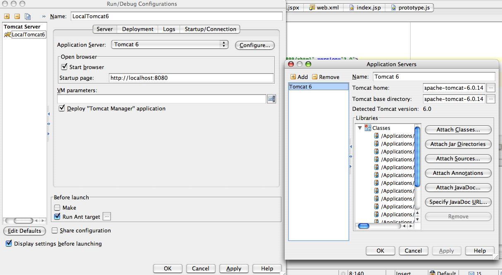
Task: Open Edit Defaults for configurations
Action: tap(24, 231)
